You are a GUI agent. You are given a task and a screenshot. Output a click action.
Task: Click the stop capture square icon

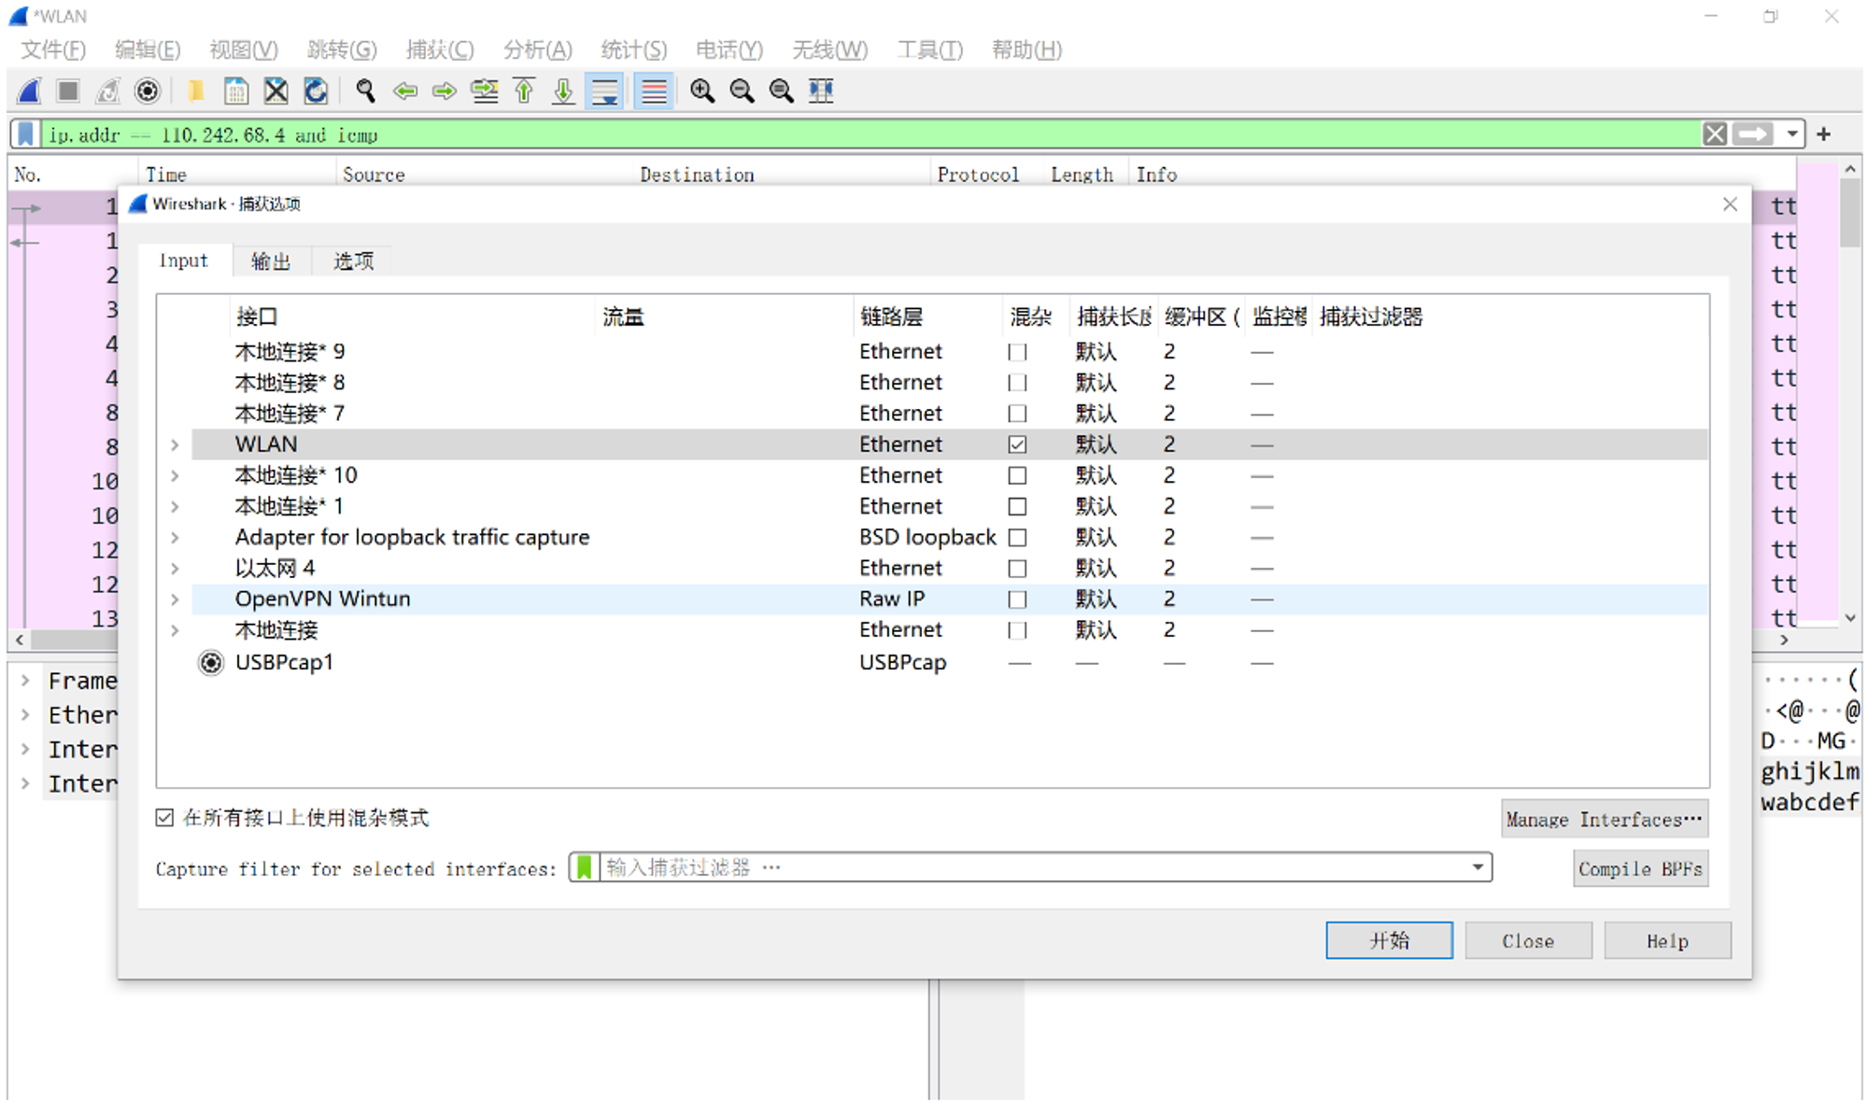pos(68,91)
